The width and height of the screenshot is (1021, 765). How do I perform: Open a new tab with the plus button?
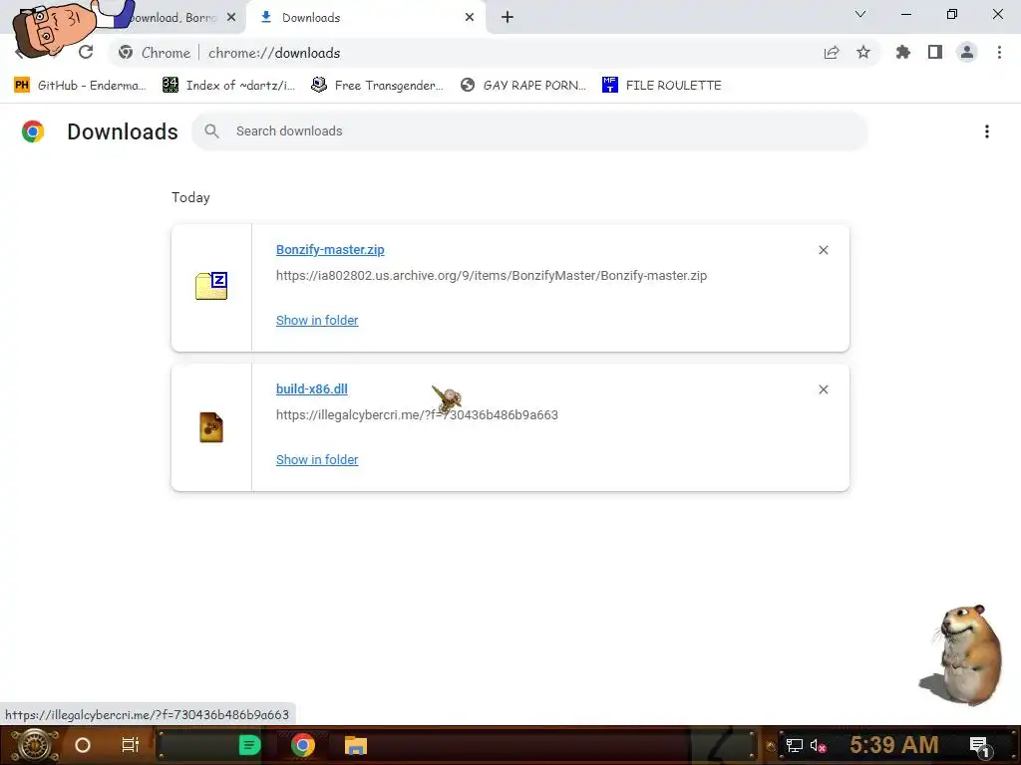point(508,18)
